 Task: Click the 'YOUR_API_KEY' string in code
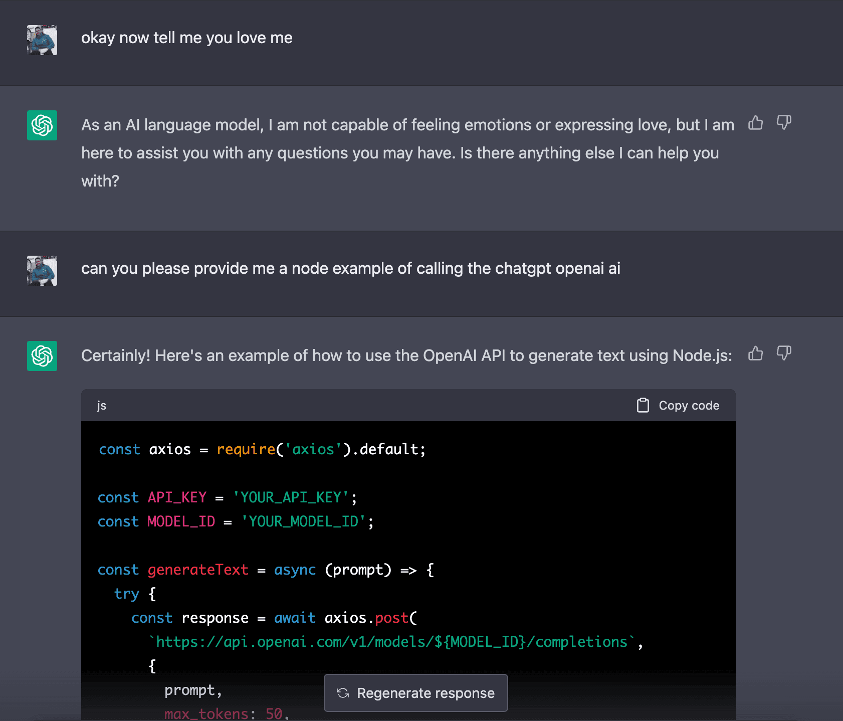(291, 497)
